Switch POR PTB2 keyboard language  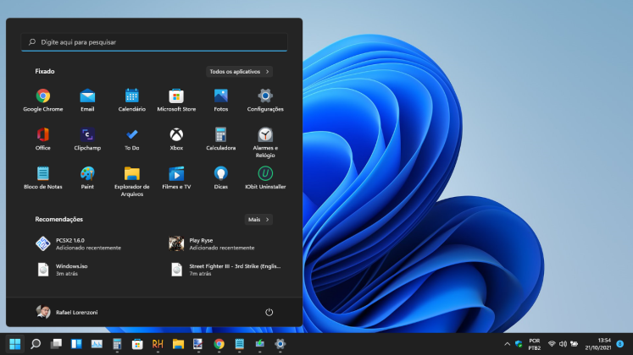tap(535, 344)
